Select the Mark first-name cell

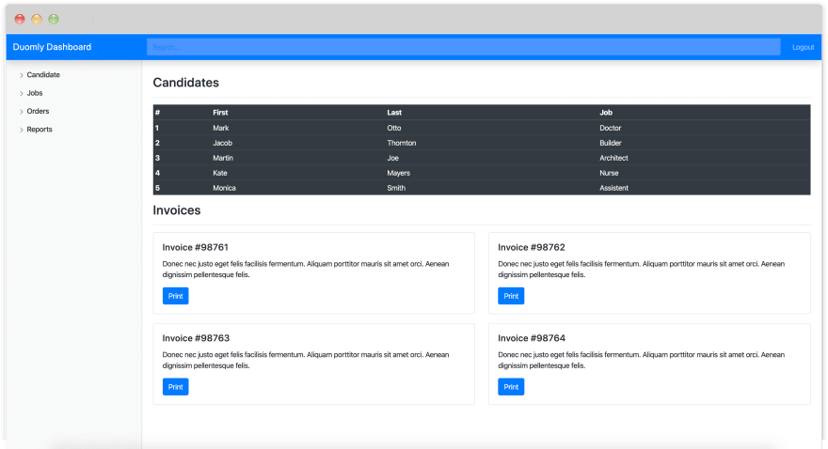point(221,128)
